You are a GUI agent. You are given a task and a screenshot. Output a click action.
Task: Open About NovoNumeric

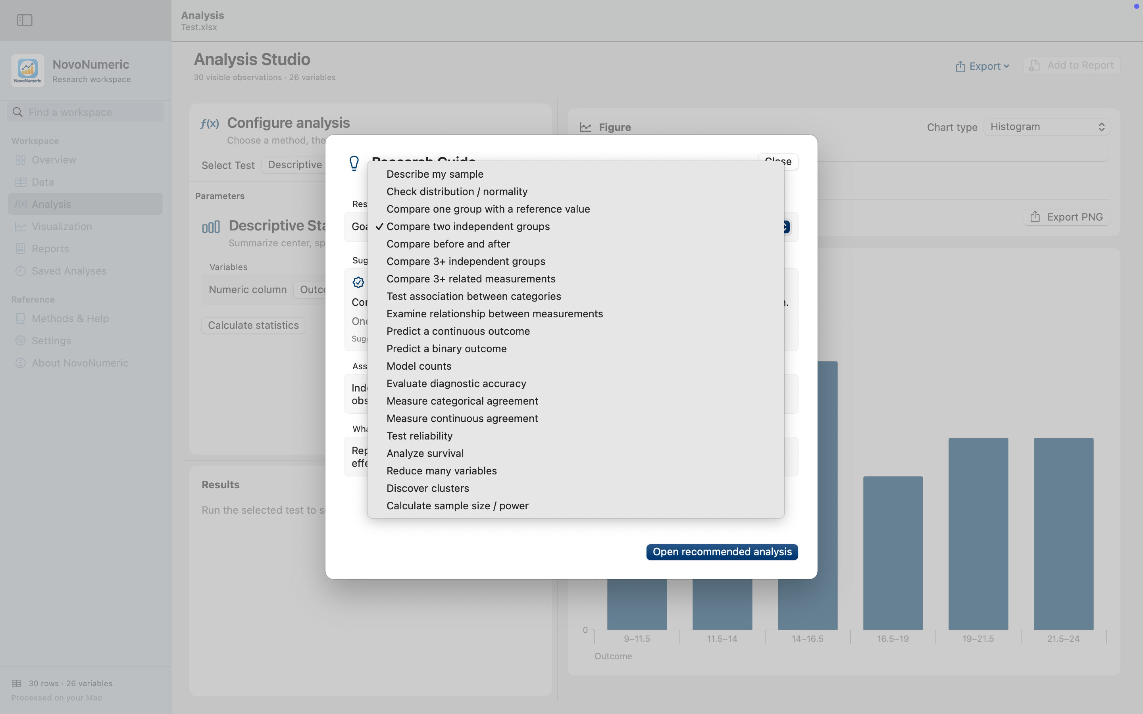click(x=85, y=363)
